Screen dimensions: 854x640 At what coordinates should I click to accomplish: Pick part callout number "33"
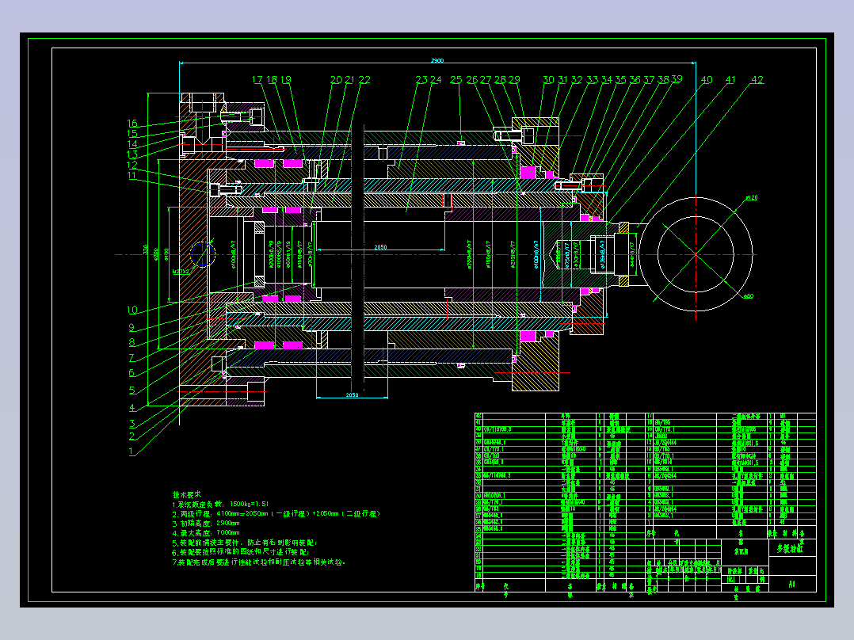click(592, 79)
